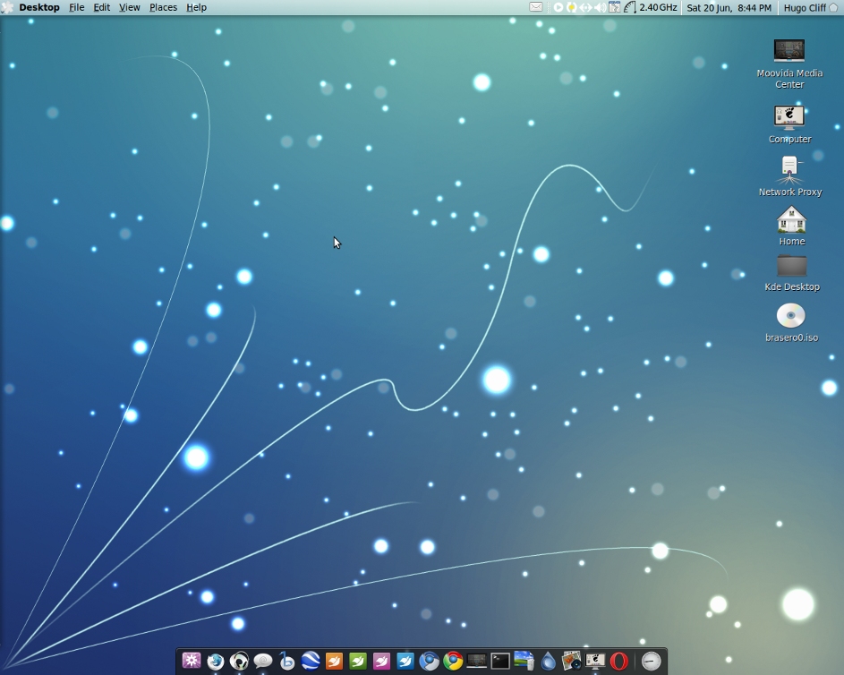Open the Edit menu
The image size is (844, 675).
pyautogui.click(x=102, y=7)
